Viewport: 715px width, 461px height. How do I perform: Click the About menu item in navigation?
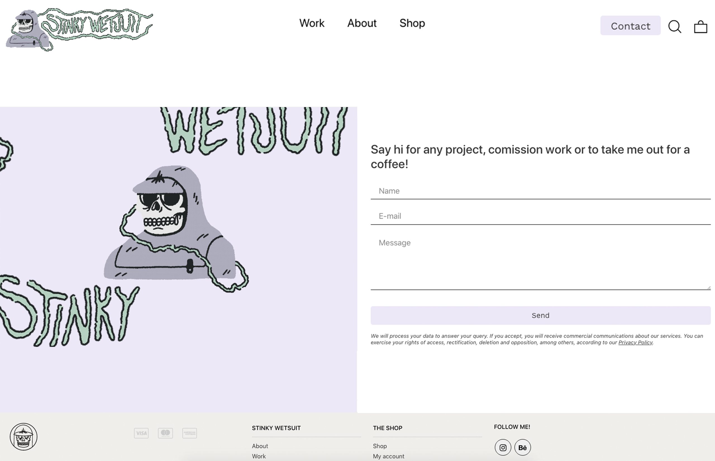tap(362, 22)
